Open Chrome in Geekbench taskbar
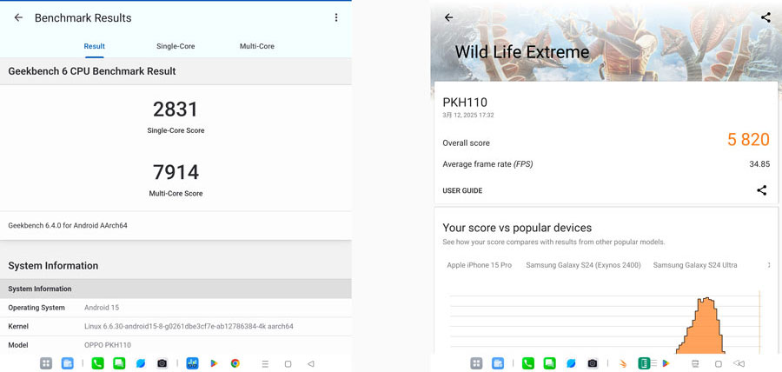Viewport: 782px width, 372px height. point(235,363)
